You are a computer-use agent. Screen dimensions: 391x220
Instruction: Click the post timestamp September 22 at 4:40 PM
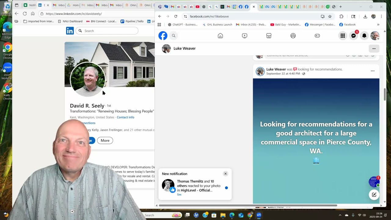tap(283, 74)
